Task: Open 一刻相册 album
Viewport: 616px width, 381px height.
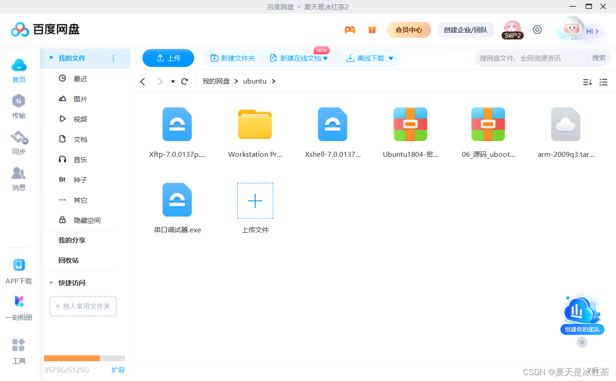Action: (x=19, y=308)
